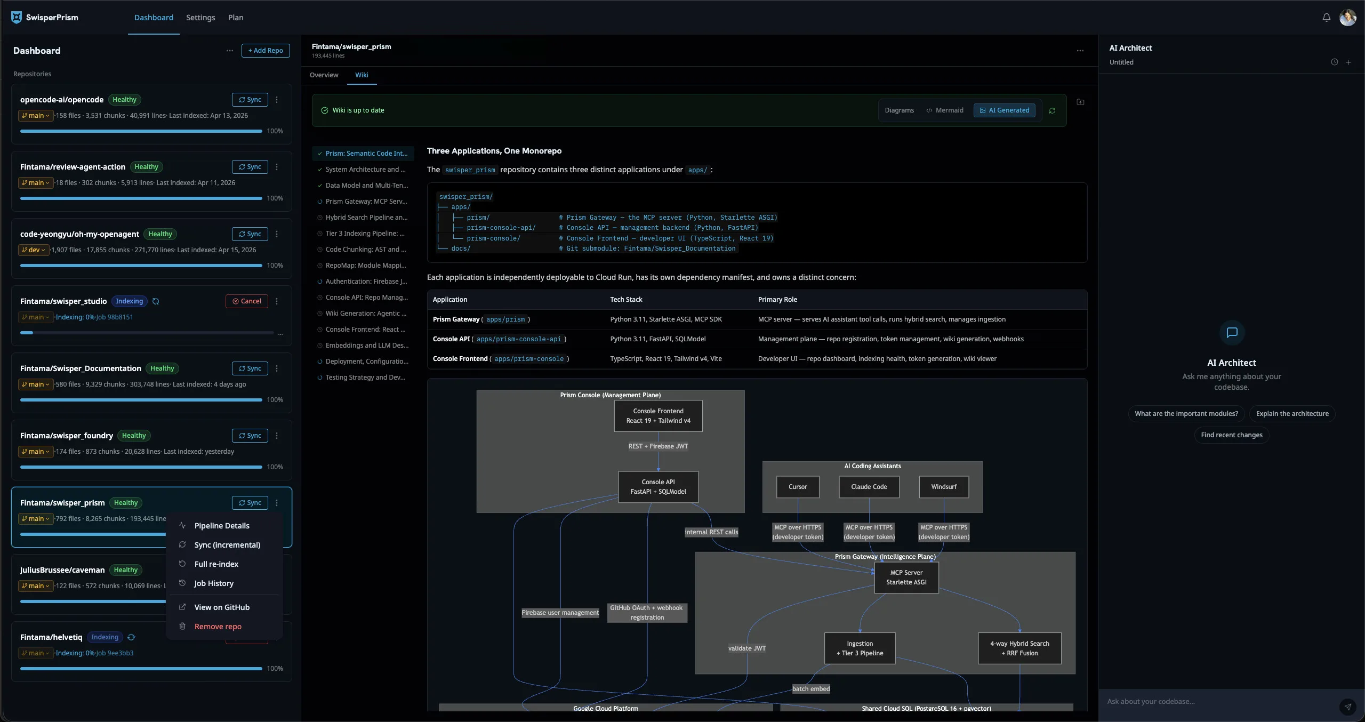Expand main branch dropdown for swisper_studio
The height and width of the screenshot is (722, 1365).
pyautogui.click(x=36, y=317)
